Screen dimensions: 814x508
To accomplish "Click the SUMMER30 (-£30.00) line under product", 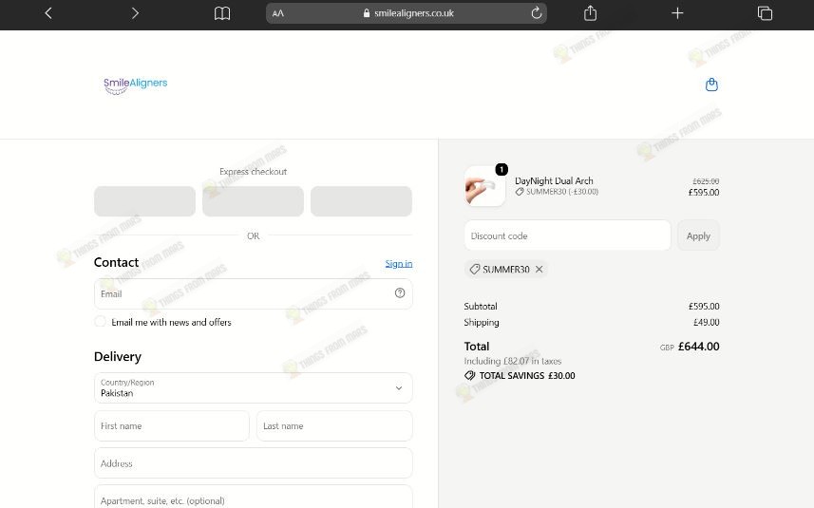I will 557,192.
